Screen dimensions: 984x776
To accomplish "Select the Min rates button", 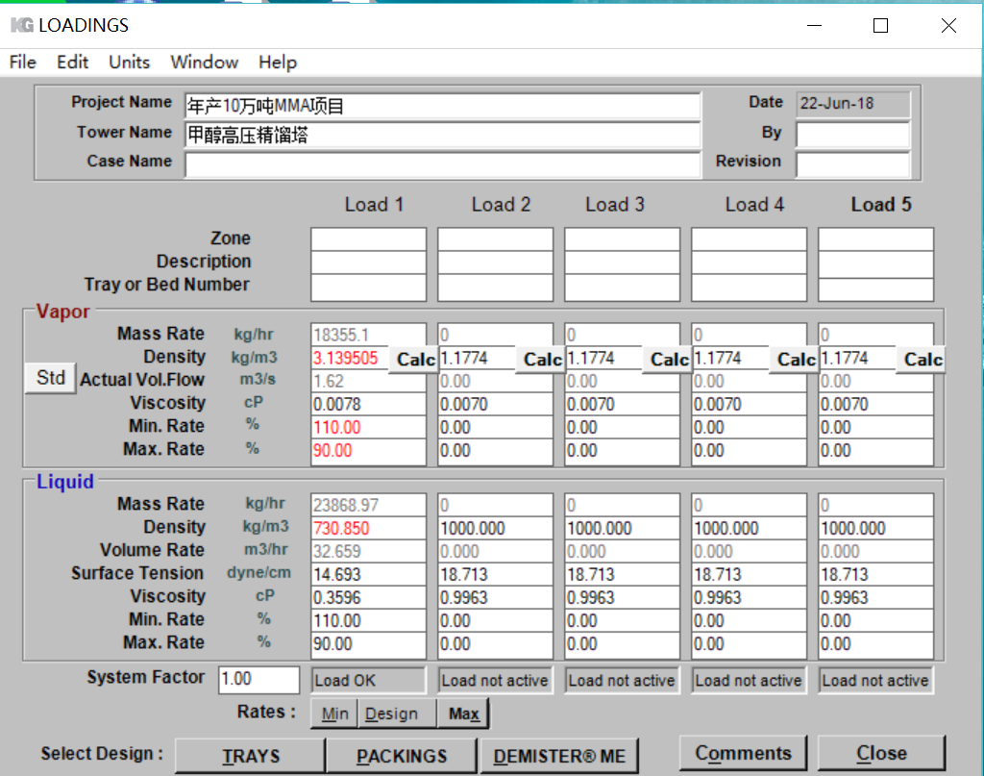I will pos(334,713).
